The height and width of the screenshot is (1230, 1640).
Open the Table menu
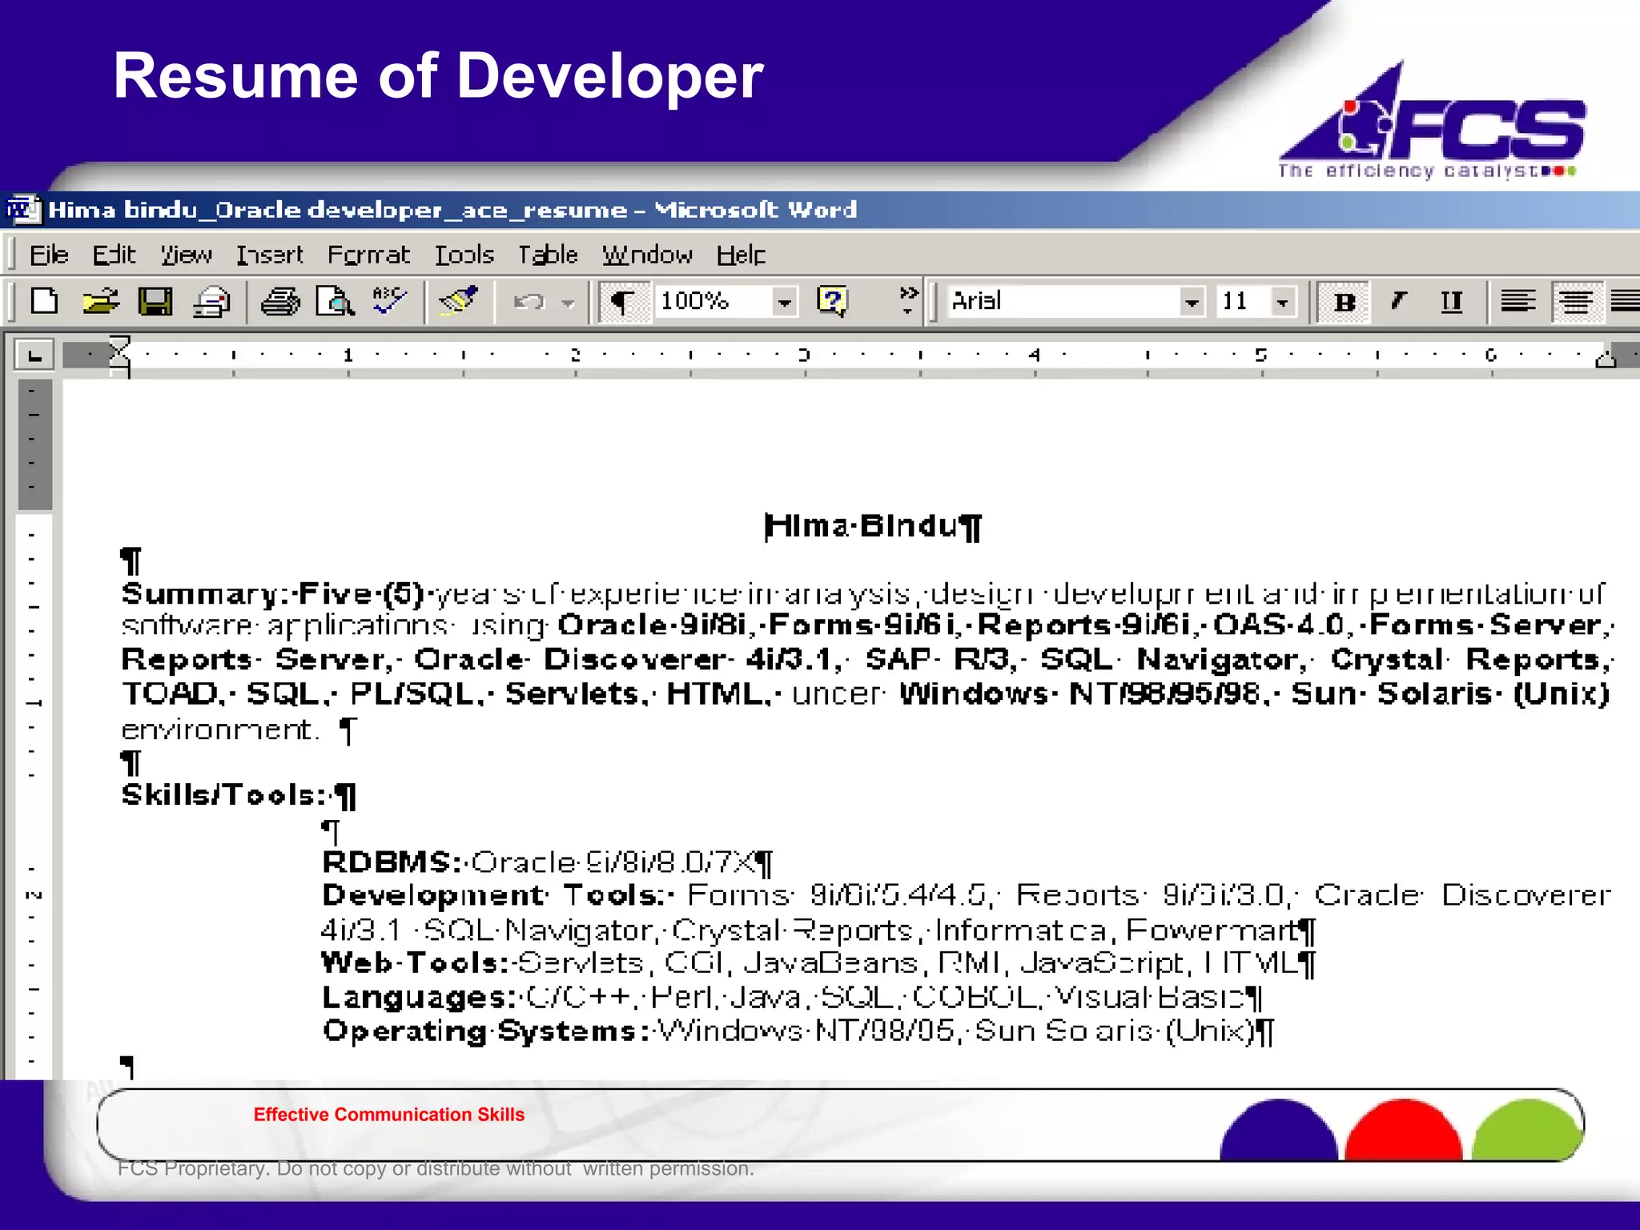click(548, 255)
